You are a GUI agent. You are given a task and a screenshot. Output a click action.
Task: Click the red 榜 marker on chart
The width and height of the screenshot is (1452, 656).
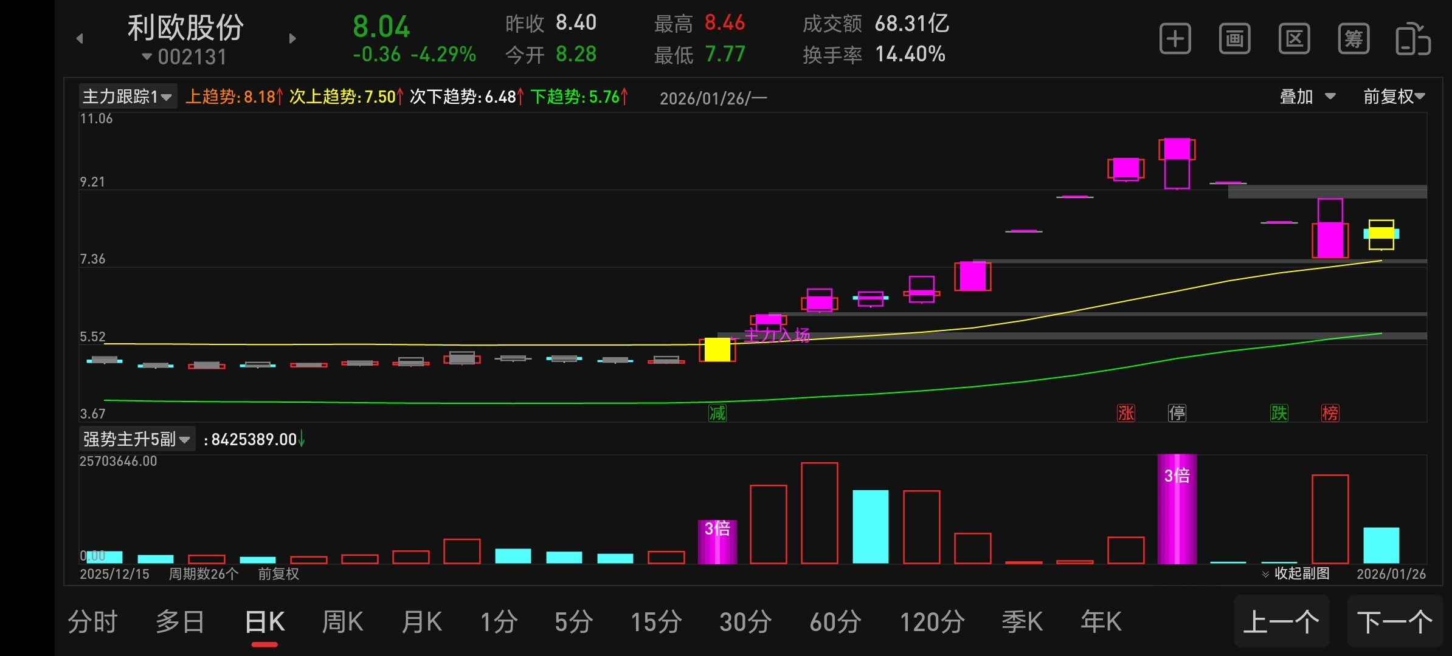click(1330, 413)
